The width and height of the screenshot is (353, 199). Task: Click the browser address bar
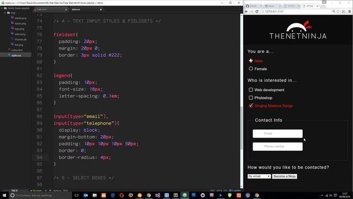click(296, 12)
